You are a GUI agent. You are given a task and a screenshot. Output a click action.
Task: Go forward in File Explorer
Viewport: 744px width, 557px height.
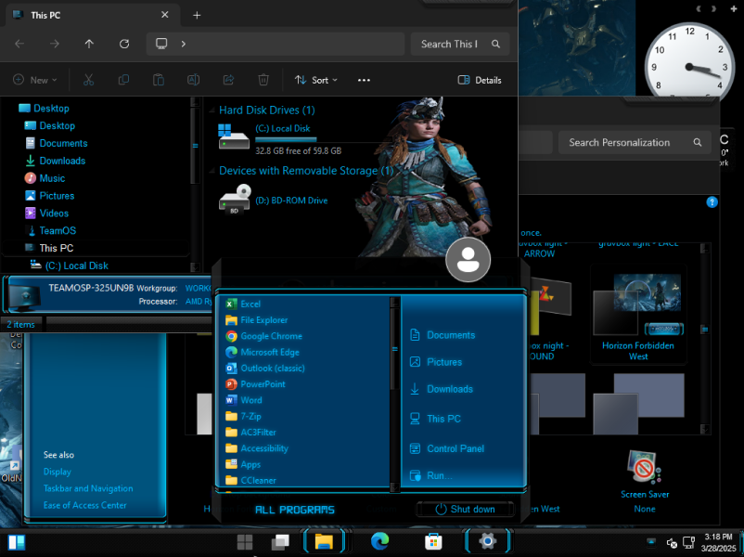(x=55, y=45)
